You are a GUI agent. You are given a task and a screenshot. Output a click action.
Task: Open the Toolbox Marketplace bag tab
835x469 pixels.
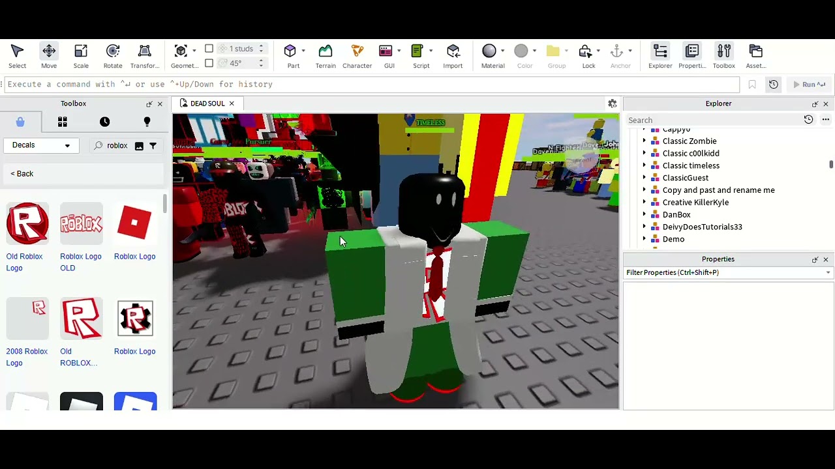coord(20,122)
